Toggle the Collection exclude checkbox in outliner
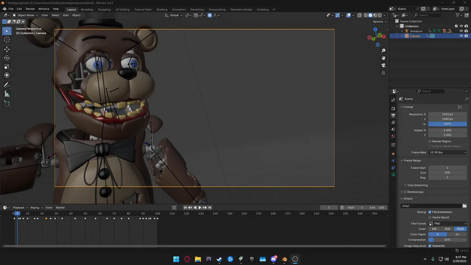 456,26
